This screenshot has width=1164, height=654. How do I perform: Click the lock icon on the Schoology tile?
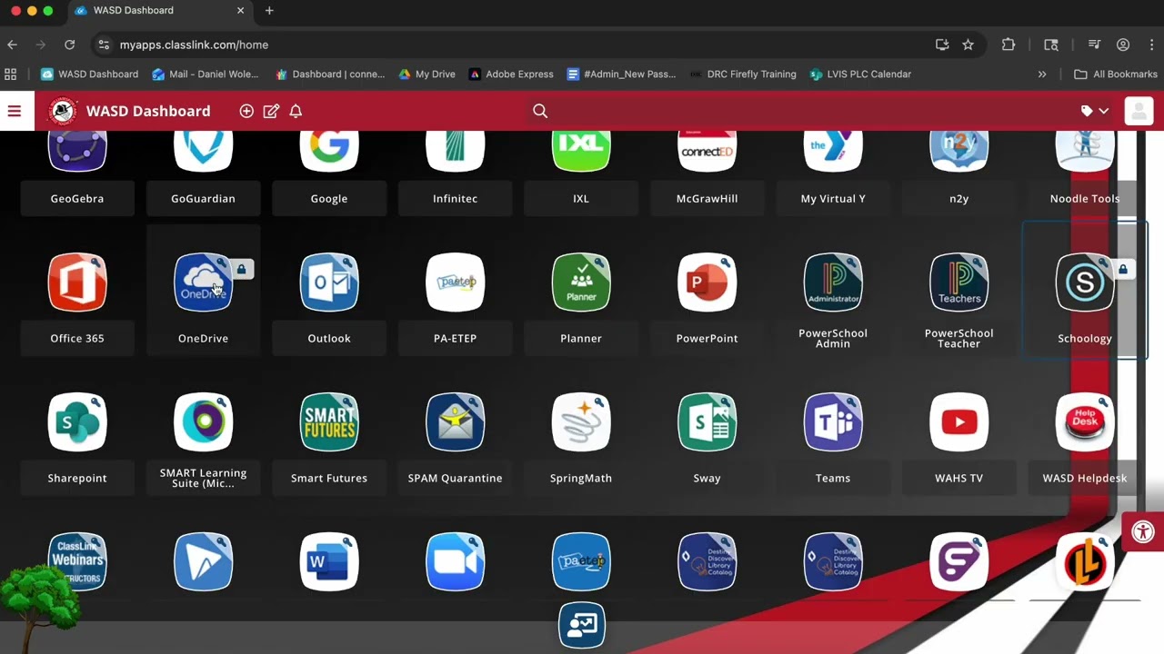tap(1123, 270)
